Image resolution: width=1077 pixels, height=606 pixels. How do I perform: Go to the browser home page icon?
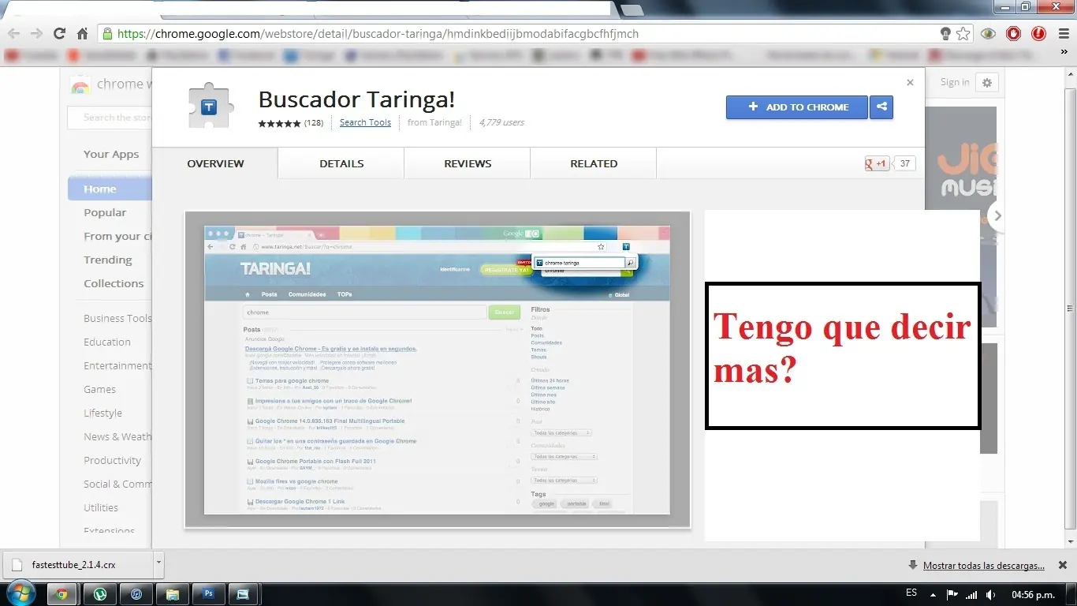pyautogui.click(x=82, y=34)
